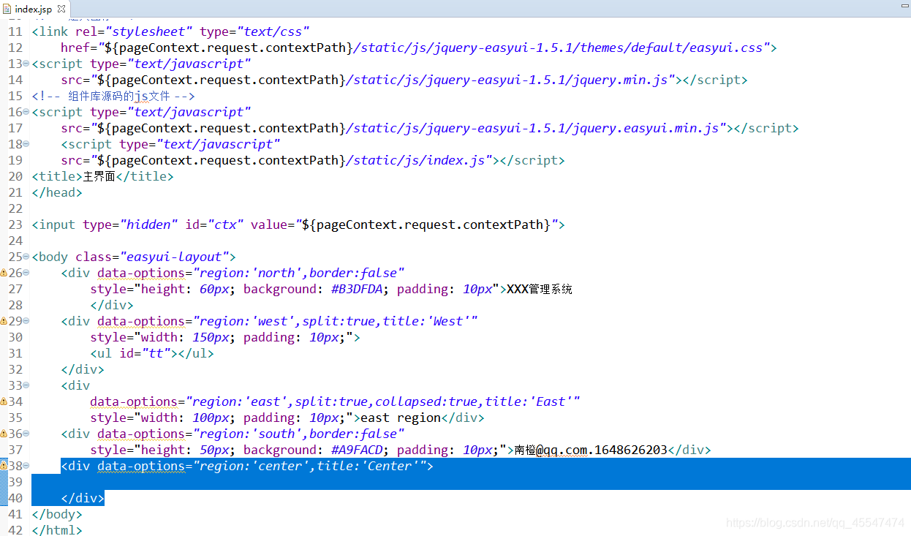Click the text "east region" on line 35

point(401,418)
